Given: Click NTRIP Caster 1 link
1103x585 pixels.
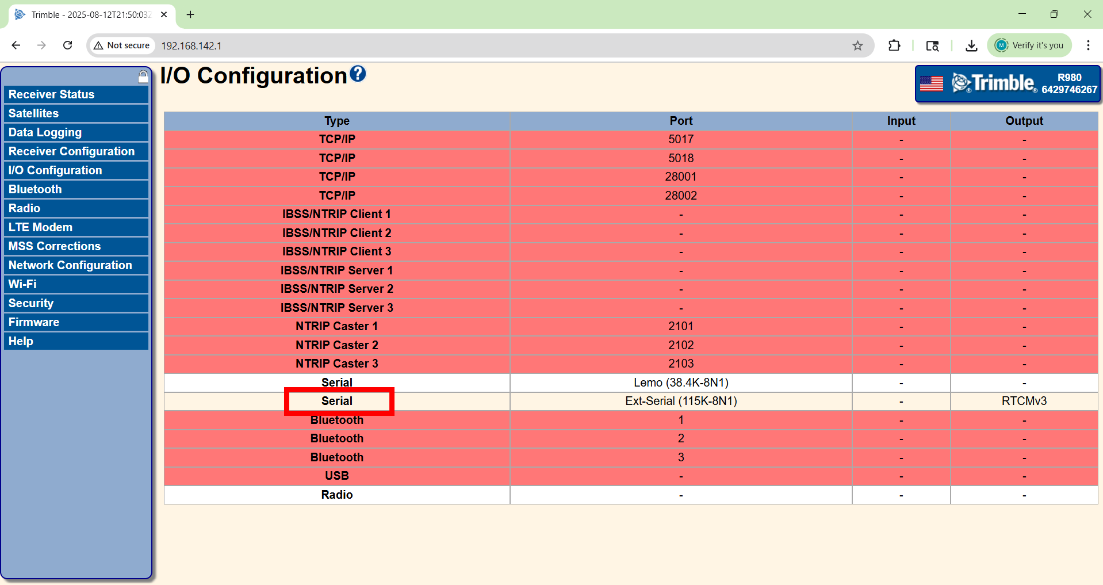Looking at the screenshot, I should (x=336, y=326).
